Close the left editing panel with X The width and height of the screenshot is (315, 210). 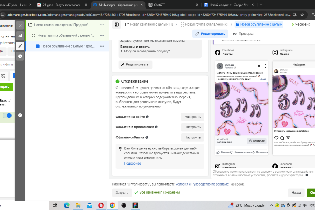pos(20,25)
